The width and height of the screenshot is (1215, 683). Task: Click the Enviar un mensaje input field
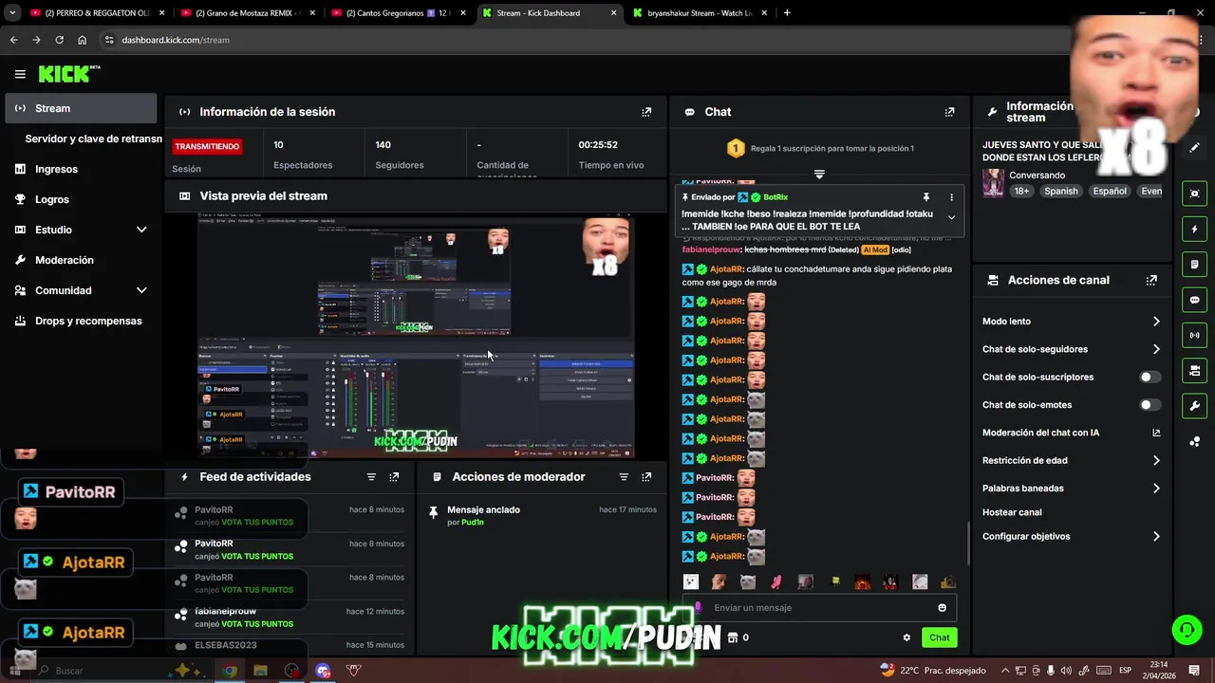click(818, 608)
